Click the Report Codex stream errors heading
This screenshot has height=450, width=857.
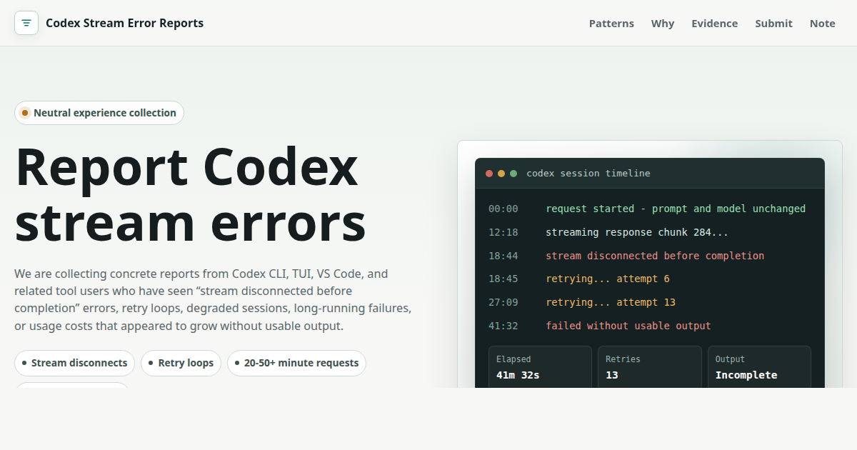pos(191,195)
